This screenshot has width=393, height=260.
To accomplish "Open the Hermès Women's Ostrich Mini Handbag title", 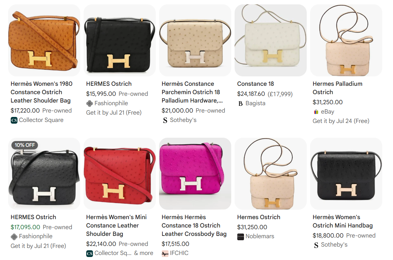I will tap(342, 221).
